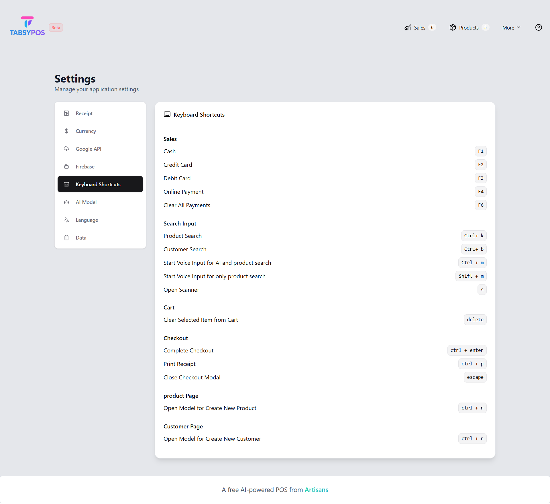This screenshot has height=504, width=550.
Task: Click the Ctrl+ b Customer Search shortcut
Action: (x=474, y=249)
